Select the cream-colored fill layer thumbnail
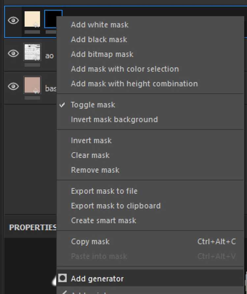 tap(32, 19)
